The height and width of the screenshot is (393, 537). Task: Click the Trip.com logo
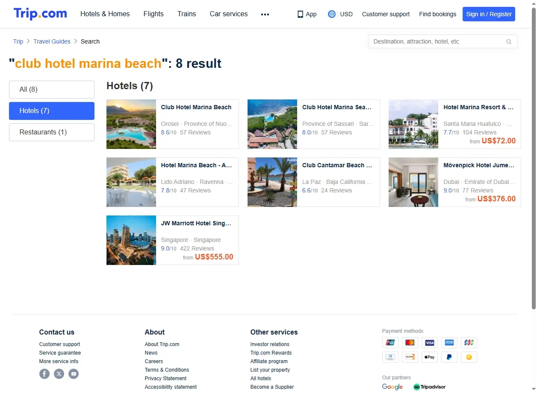(40, 14)
